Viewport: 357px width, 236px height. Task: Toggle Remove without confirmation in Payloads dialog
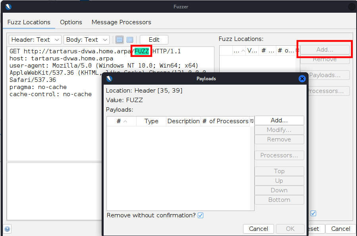(201, 215)
